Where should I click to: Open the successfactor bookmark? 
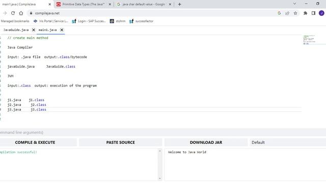coord(141,21)
